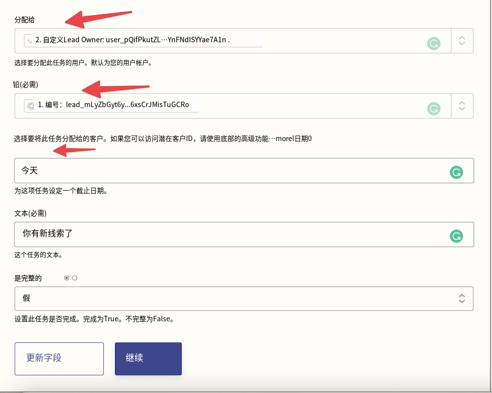Click the app icon in the Lead Owner pill
This screenshot has height=393, width=492.
click(x=29, y=40)
